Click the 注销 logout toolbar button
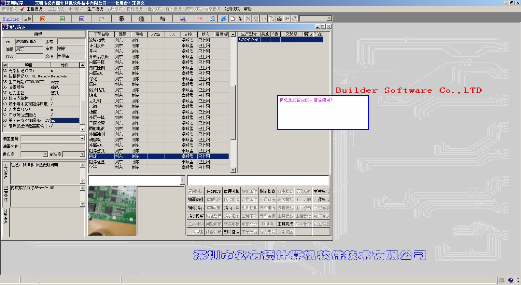521x285 pixels. (x=28, y=19)
